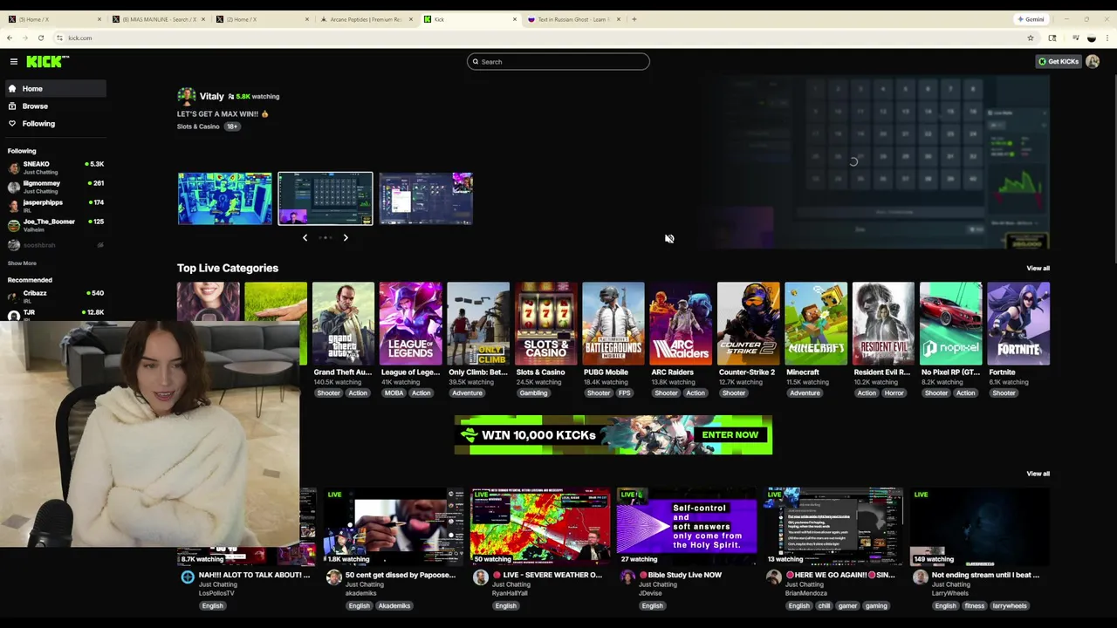The image size is (1117, 628).
Task: Open League of Legends category
Action: coord(410,324)
